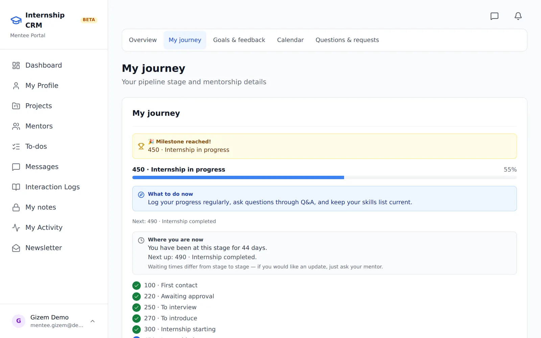541x338 pixels.
Task: Click the sidebar Messages speech bubble icon
Action: pos(16,167)
